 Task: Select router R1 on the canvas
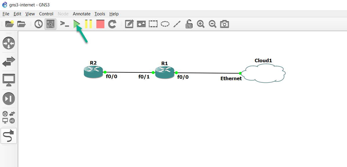[165, 73]
